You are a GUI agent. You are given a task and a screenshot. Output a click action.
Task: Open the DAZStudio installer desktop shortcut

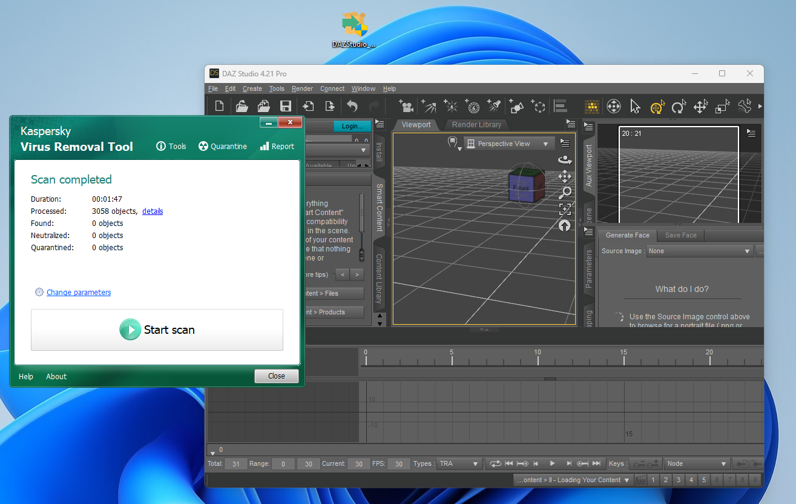354,29
